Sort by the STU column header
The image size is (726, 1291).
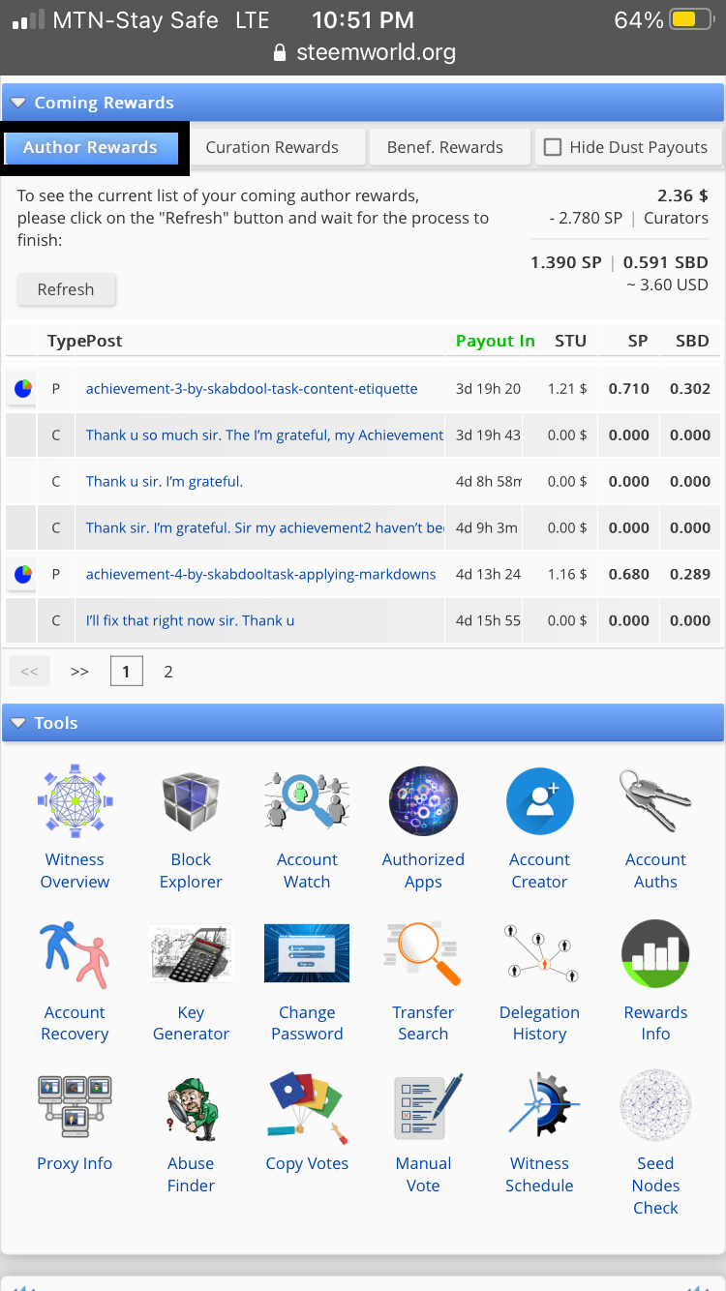570,341
